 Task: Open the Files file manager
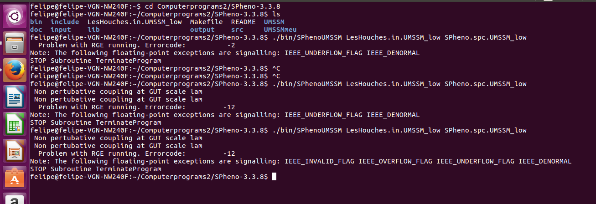point(14,43)
